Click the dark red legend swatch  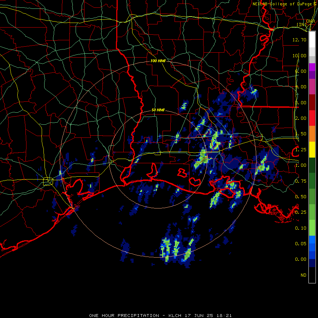click(x=312, y=102)
